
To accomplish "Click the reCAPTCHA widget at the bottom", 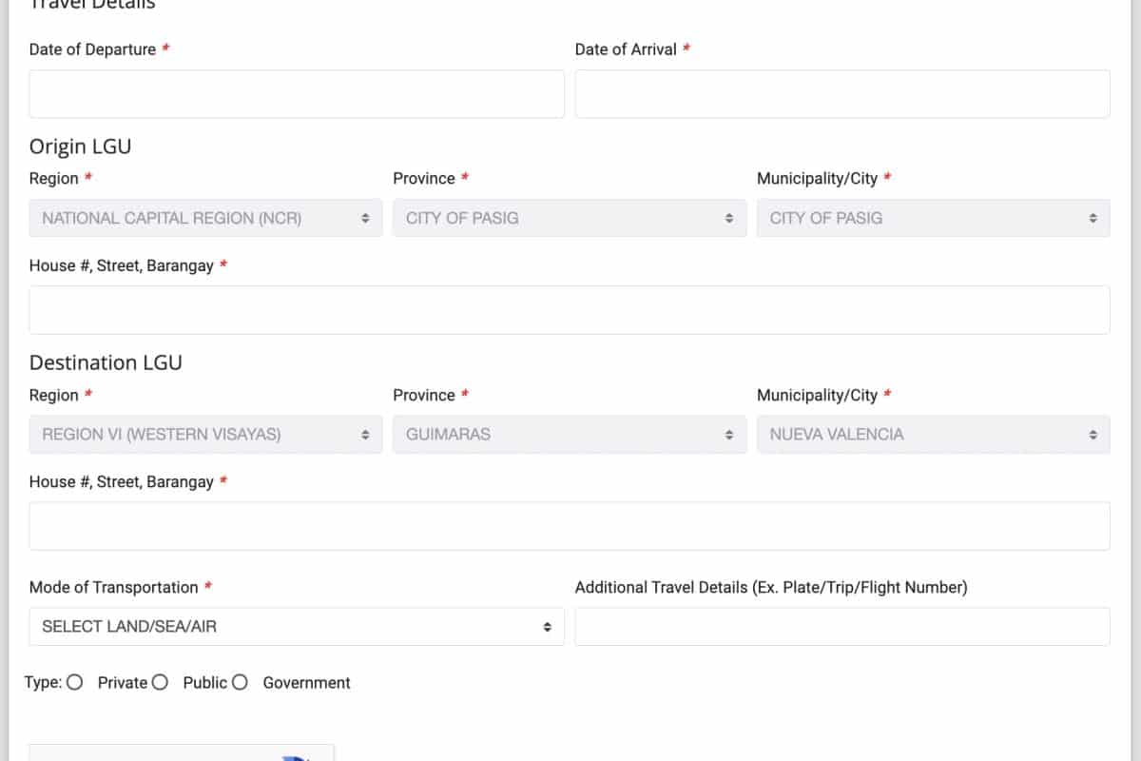I will (x=181, y=752).
